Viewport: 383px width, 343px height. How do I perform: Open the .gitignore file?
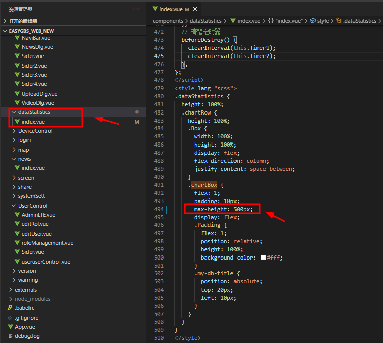tap(26, 318)
